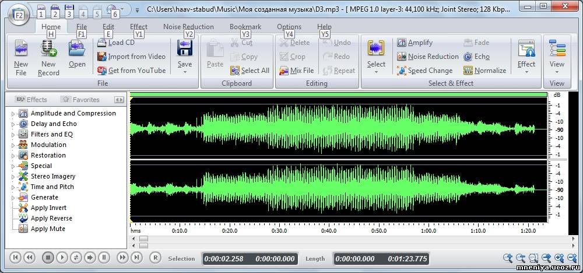The height and width of the screenshot is (273, 583).
Task: Choose Import from Video
Action: [x=131, y=57]
